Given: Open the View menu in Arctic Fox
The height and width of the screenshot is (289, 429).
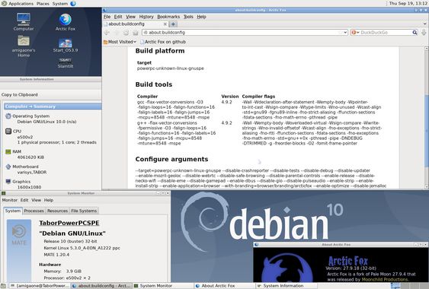Looking at the screenshot, I should click(130, 17).
